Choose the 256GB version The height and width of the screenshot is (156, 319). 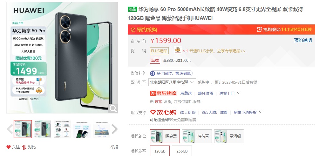coord(182,151)
